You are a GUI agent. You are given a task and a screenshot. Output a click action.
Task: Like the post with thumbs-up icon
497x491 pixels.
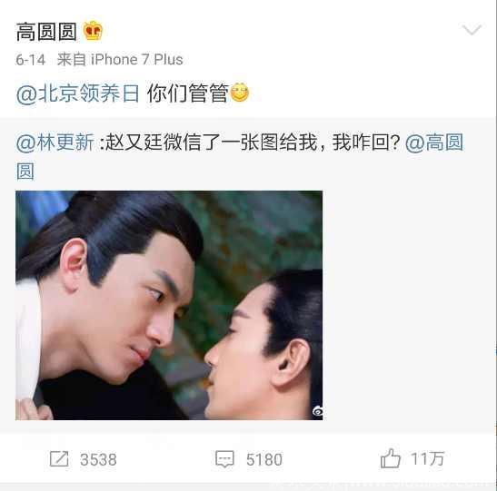[390, 458]
